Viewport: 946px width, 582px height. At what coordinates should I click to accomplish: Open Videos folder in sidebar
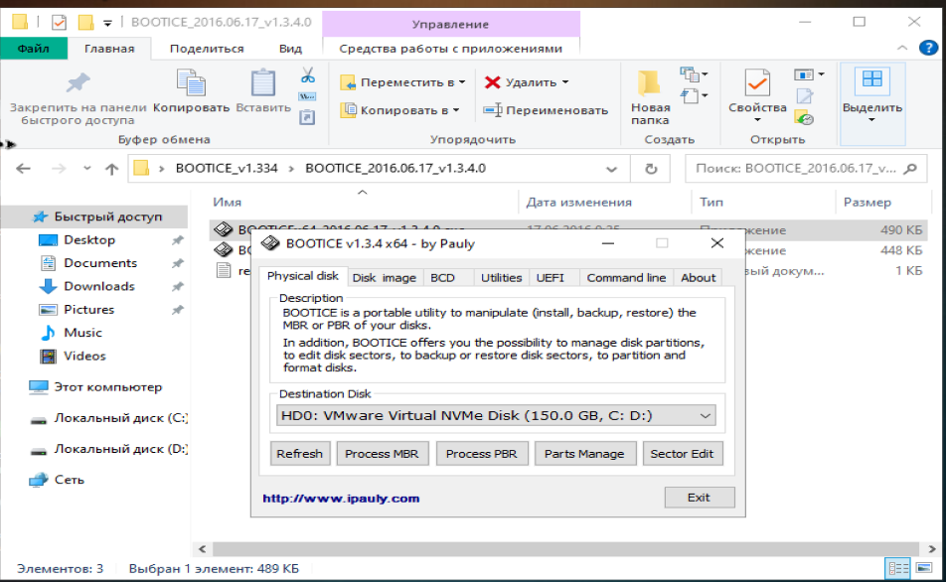point(84,356)
